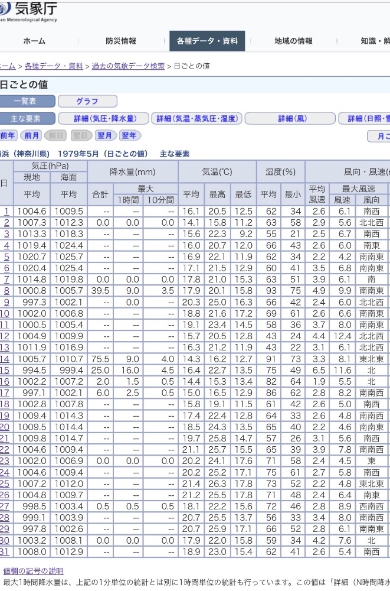Select the 各種データ・資料 tab
This screenshot has width=390, height=591.
pos(207,41)
